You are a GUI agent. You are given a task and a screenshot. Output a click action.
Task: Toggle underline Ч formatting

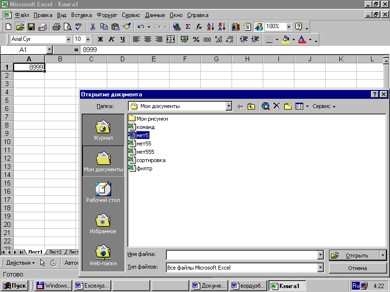tap(123, 39)
